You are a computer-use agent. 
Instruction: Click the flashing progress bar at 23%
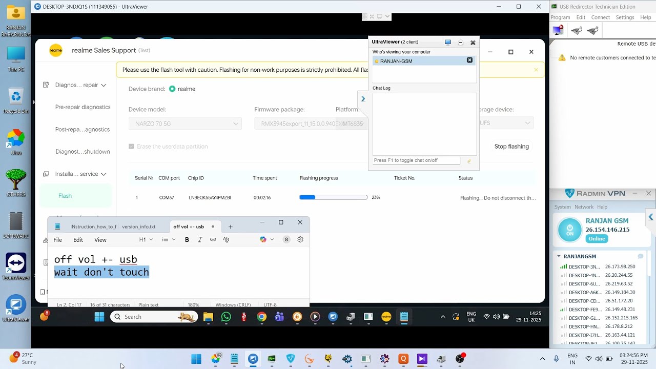pos(333,197)
